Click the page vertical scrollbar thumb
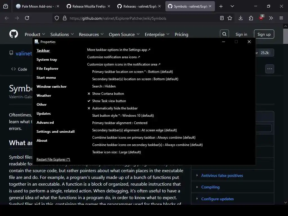The image size is (288, 216). [x=285, y=36]
